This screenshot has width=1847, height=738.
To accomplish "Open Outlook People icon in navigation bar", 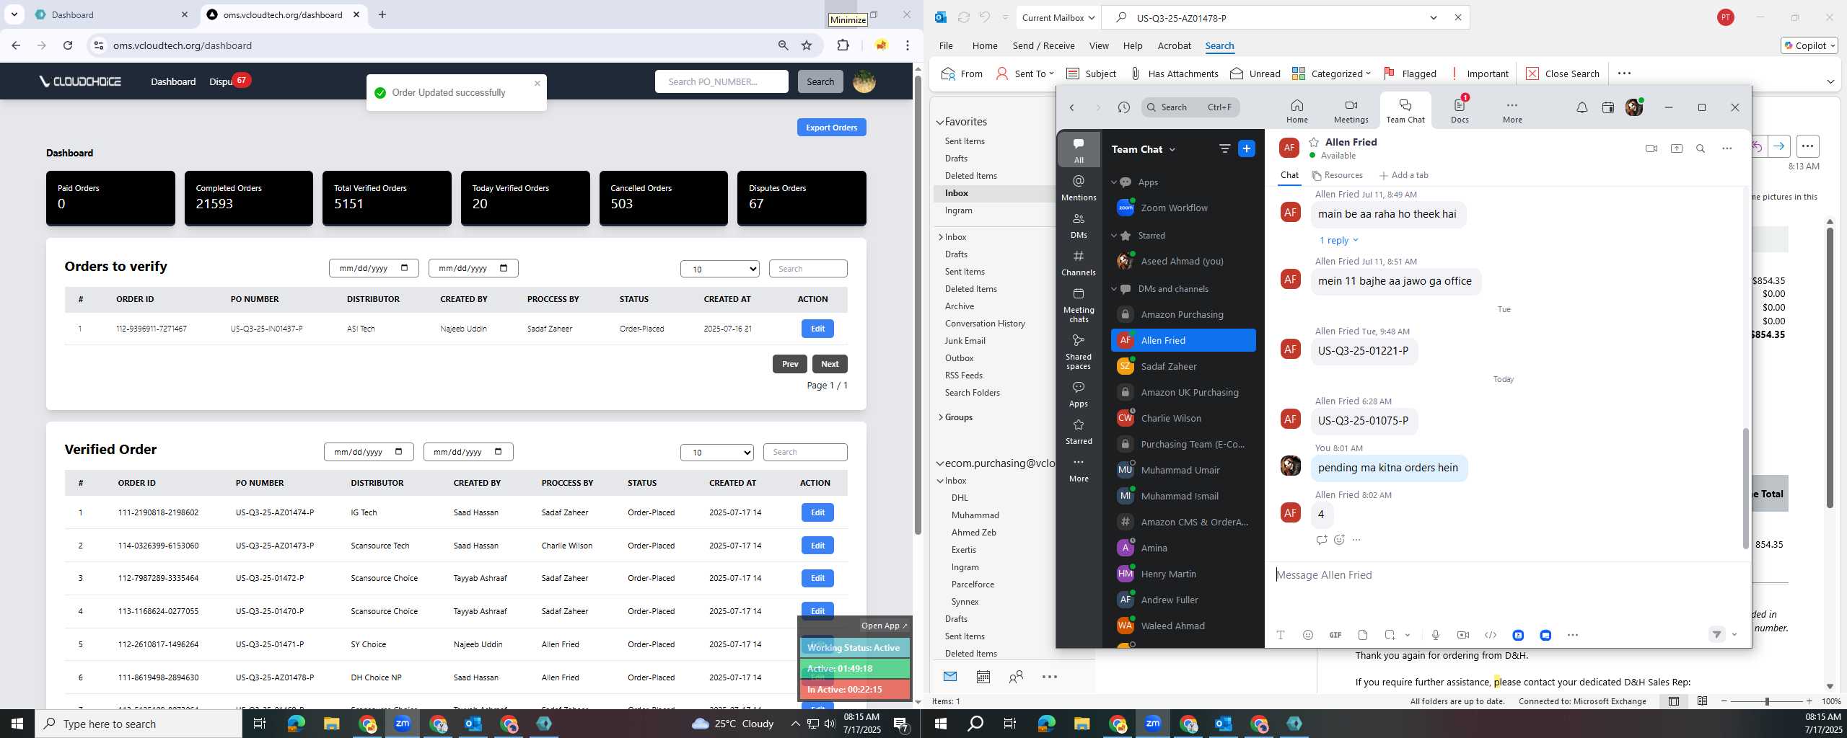I will pos(1016,677).
